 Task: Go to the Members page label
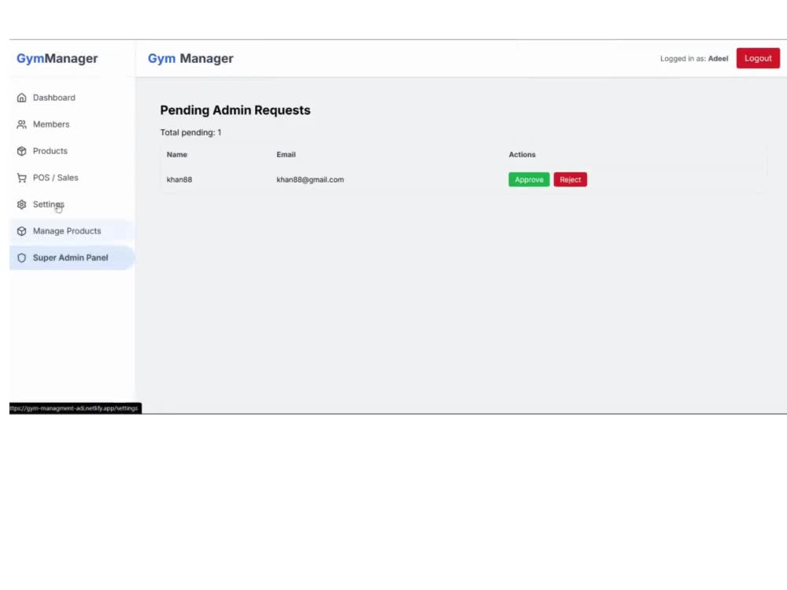(x=51, y=124)
